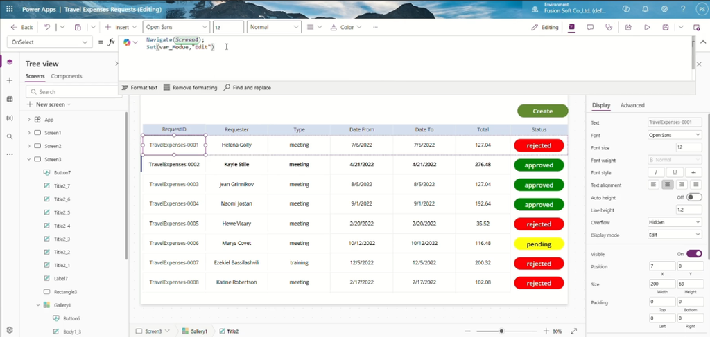
Task: Open the OnSelect property dropdown
Action: click(50, 42)
